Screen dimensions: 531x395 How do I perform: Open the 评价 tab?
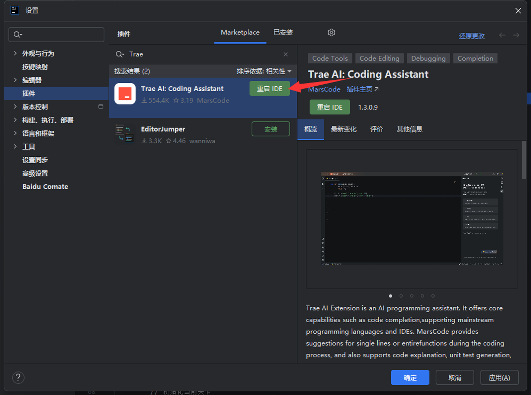pyautogui.click(x=376, y=129)
